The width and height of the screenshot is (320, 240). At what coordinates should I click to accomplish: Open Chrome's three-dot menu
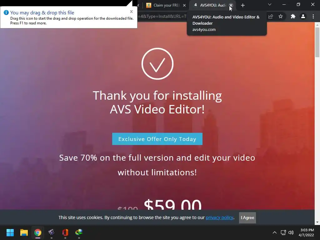(313, 16)
